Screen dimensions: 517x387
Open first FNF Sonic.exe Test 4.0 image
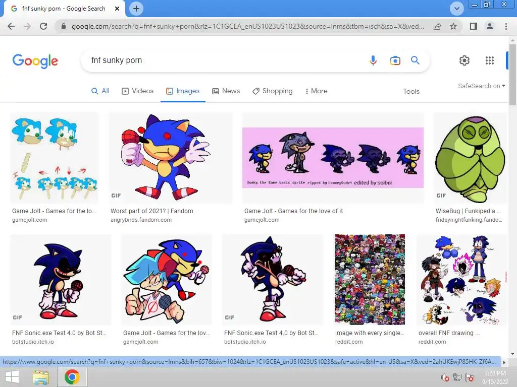click(x=61, y=280)
